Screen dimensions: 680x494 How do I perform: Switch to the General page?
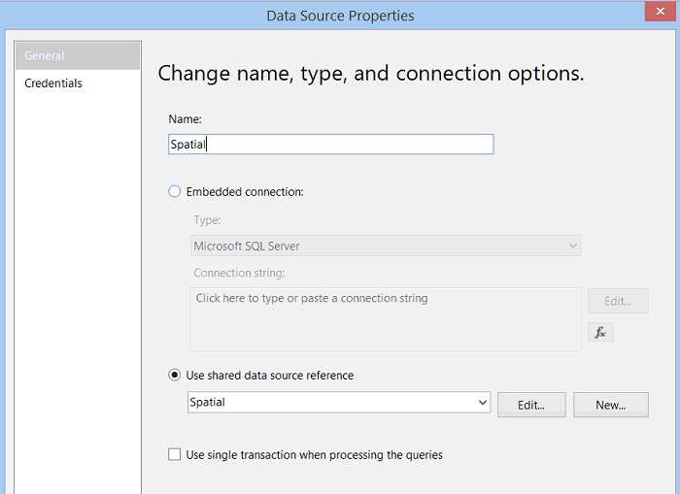tap(77, 55)
